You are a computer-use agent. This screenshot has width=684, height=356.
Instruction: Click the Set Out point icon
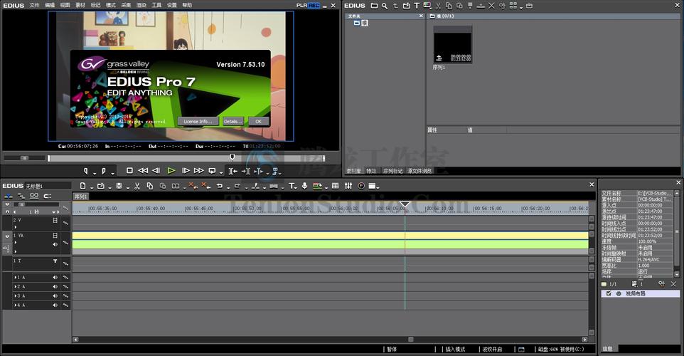[x=103, y=171]
